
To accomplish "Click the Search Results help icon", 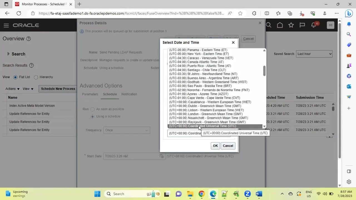I will pos(31,66).
